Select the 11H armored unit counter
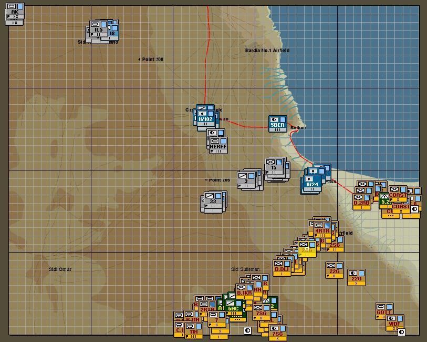Viewport: 427px width, 342px height. (194, 330)
